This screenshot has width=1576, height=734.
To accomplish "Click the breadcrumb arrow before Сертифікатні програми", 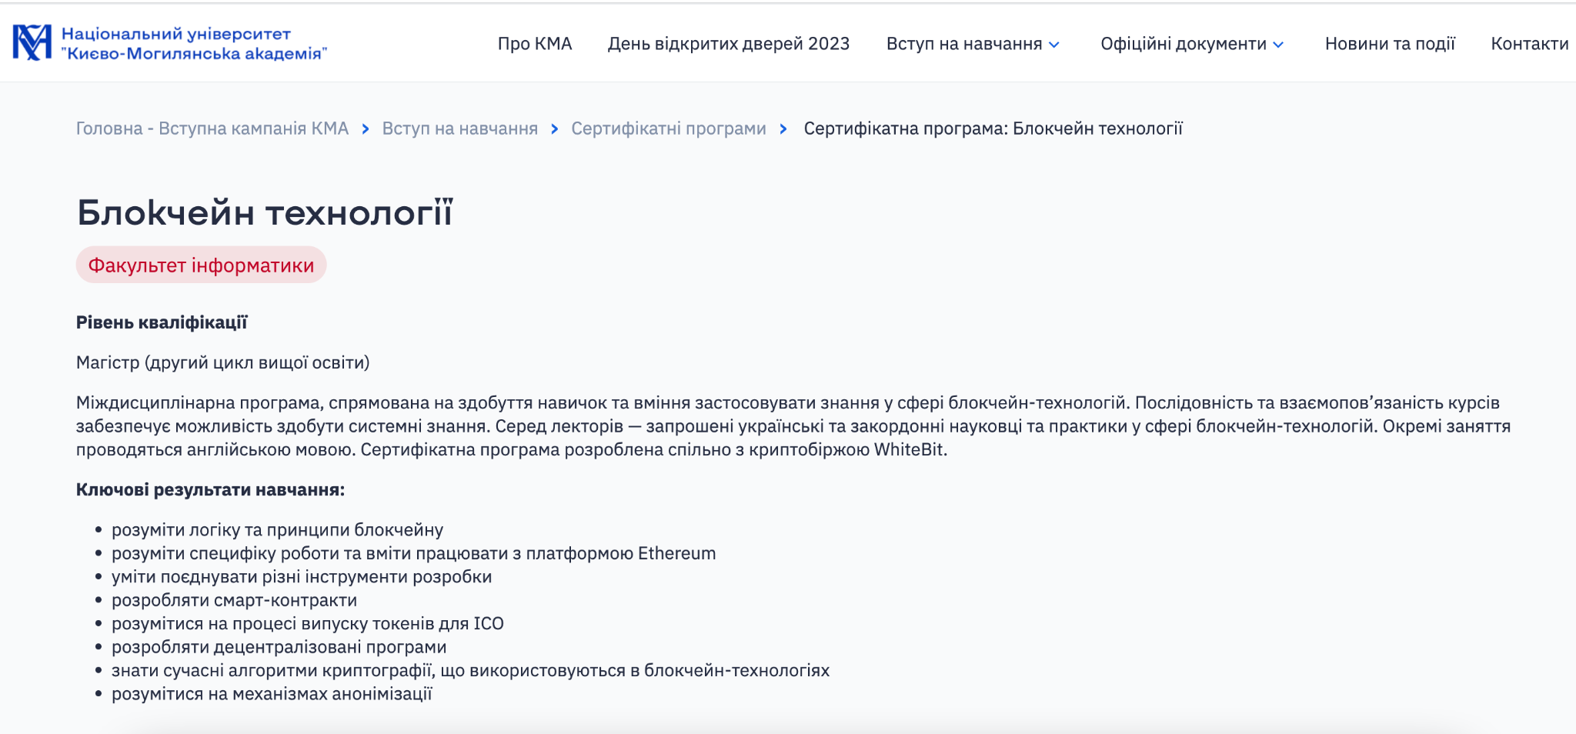I will pos(554,128).
